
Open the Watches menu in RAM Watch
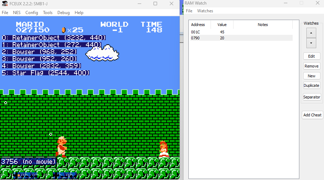point(205,11)
